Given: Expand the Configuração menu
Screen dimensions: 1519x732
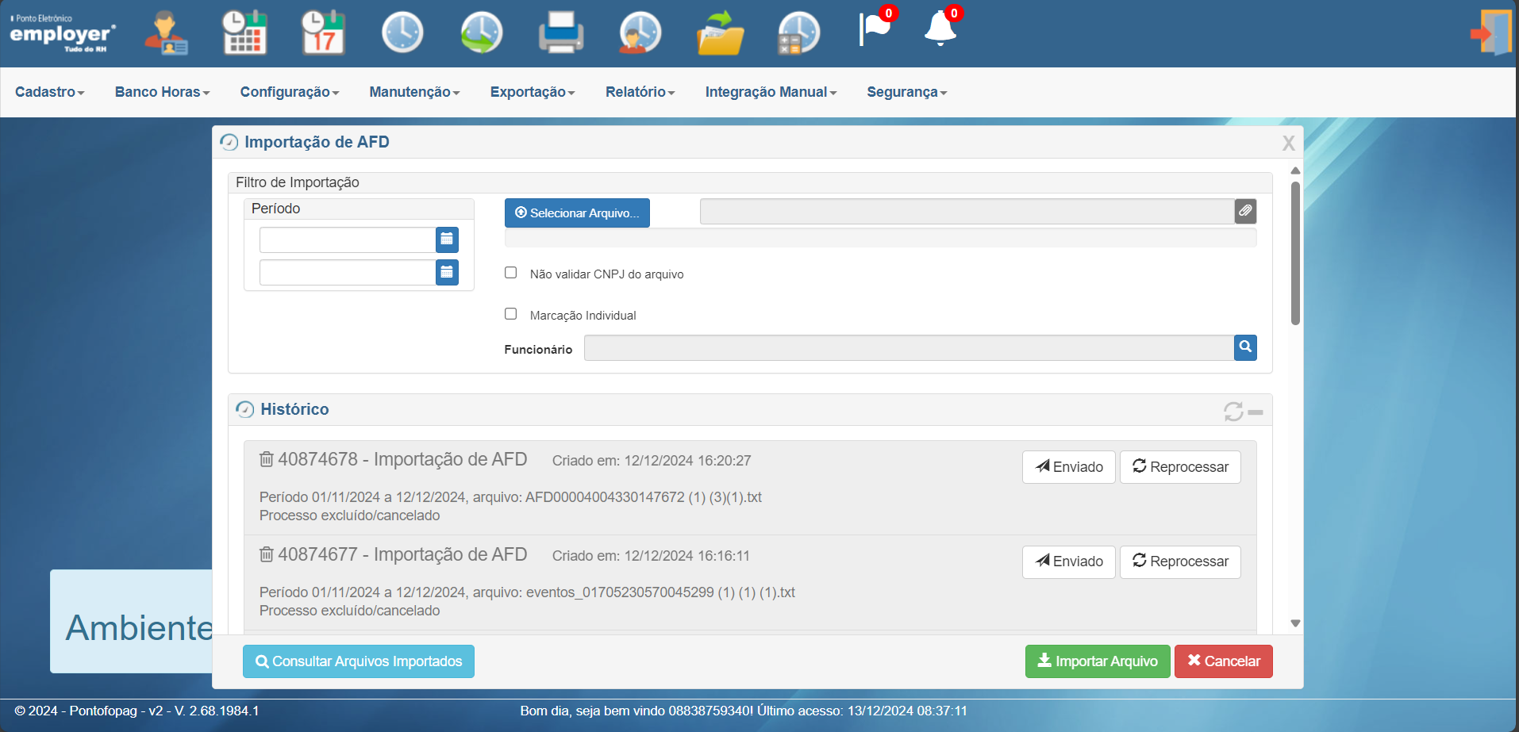Looking at the screenshot, I should click(290, 92).
